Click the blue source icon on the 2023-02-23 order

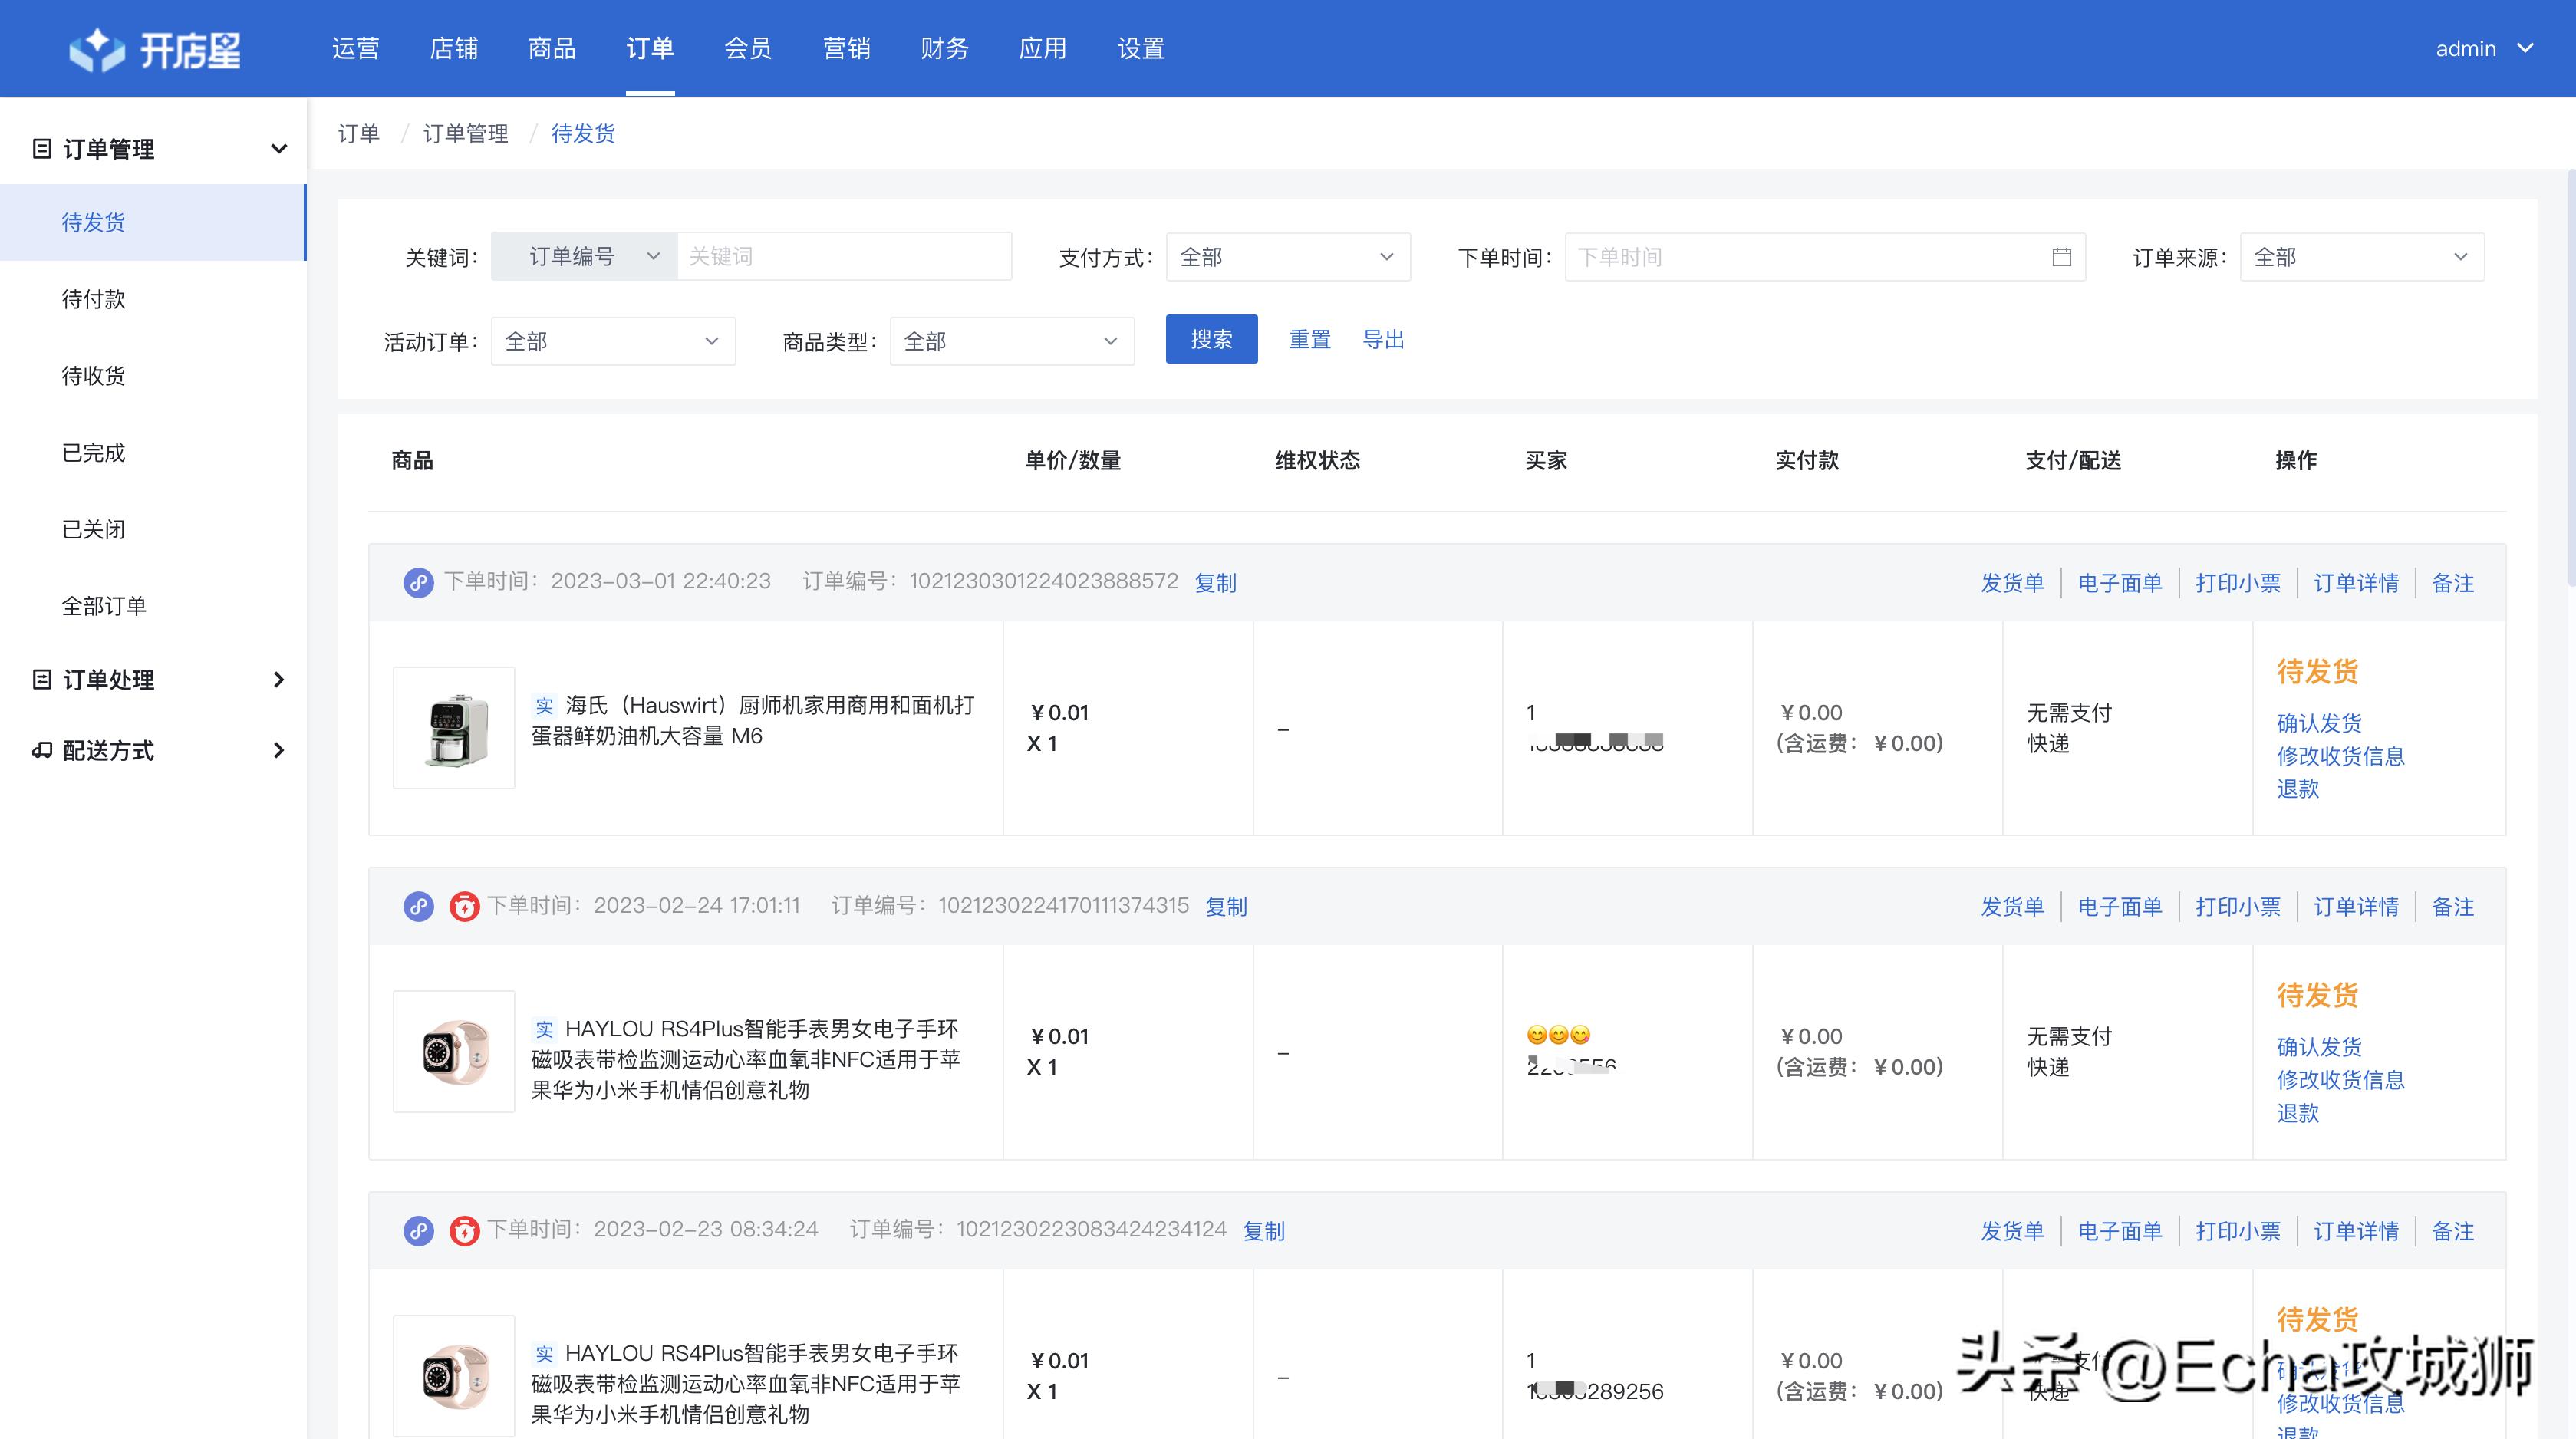coord(418,1230)
